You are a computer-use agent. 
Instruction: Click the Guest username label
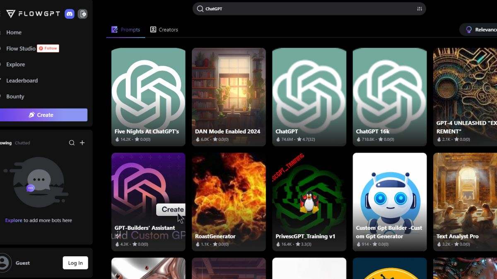23,263
